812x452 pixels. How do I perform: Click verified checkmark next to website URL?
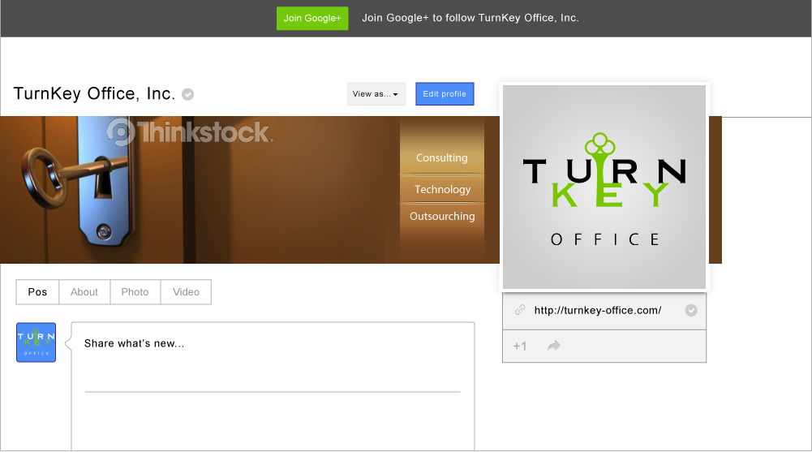[x=691, y=310]
